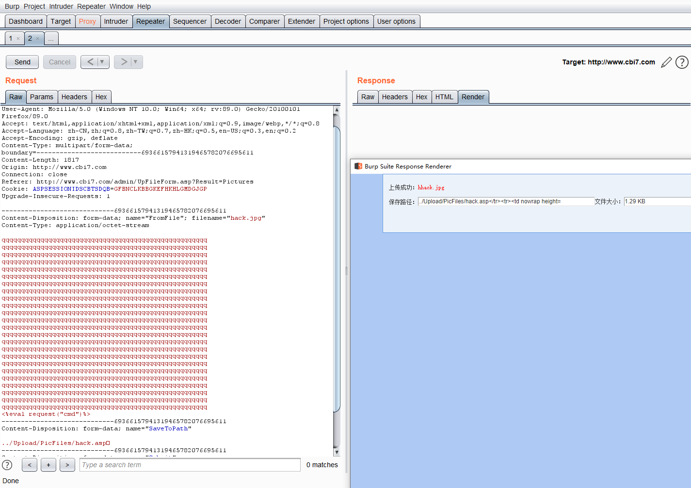
Task: Click the filename hack.jpg value
Action: pos(246,218)
